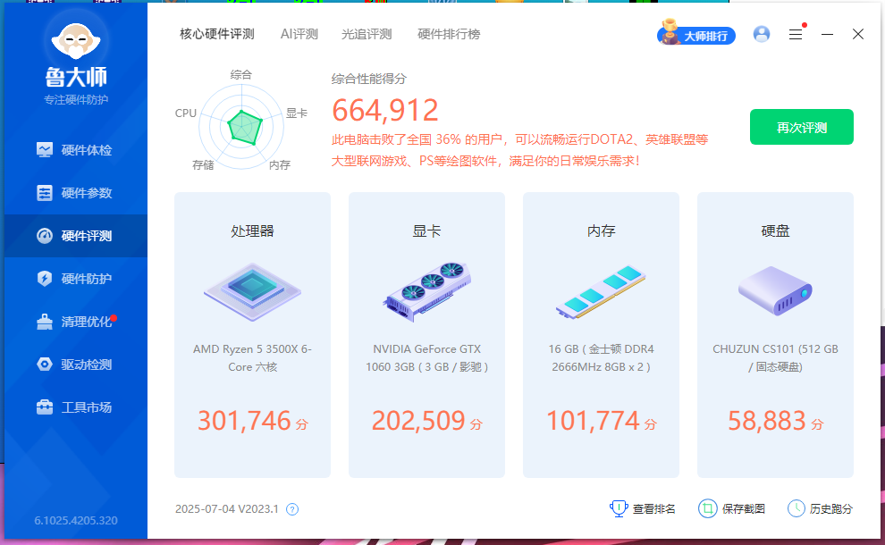Switch to the 硬件排行榜 tab
This screenshot has width=885, height=545.
[449, 35]
